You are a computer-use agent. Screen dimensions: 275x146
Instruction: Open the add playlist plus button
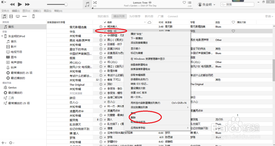coord(4,143)
